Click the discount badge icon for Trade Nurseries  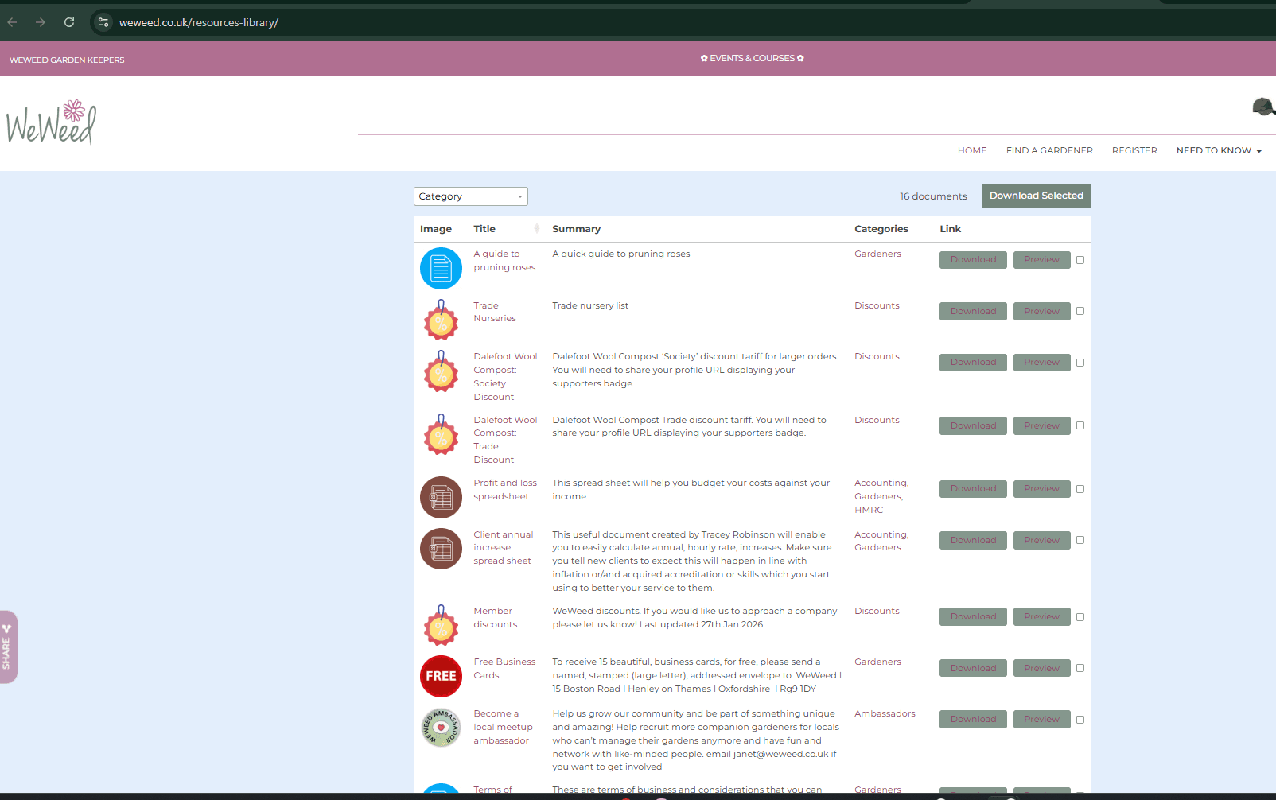pos(441,320)
